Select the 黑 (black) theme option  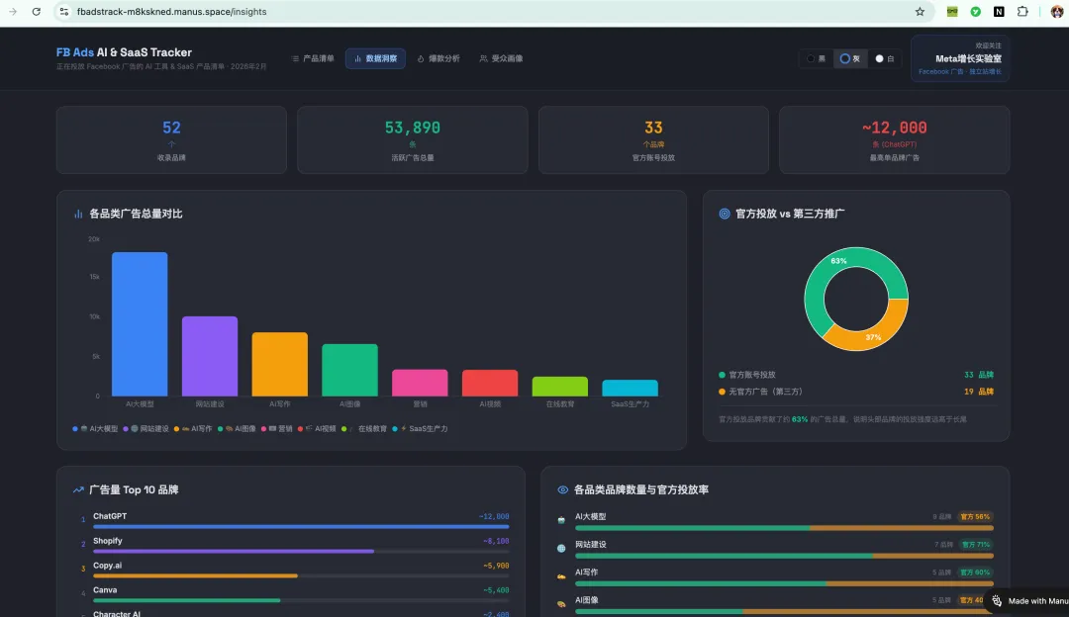pyautogui.click(x=816, y=58)
